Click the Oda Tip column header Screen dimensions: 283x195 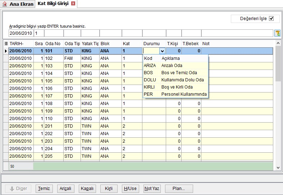72,43
